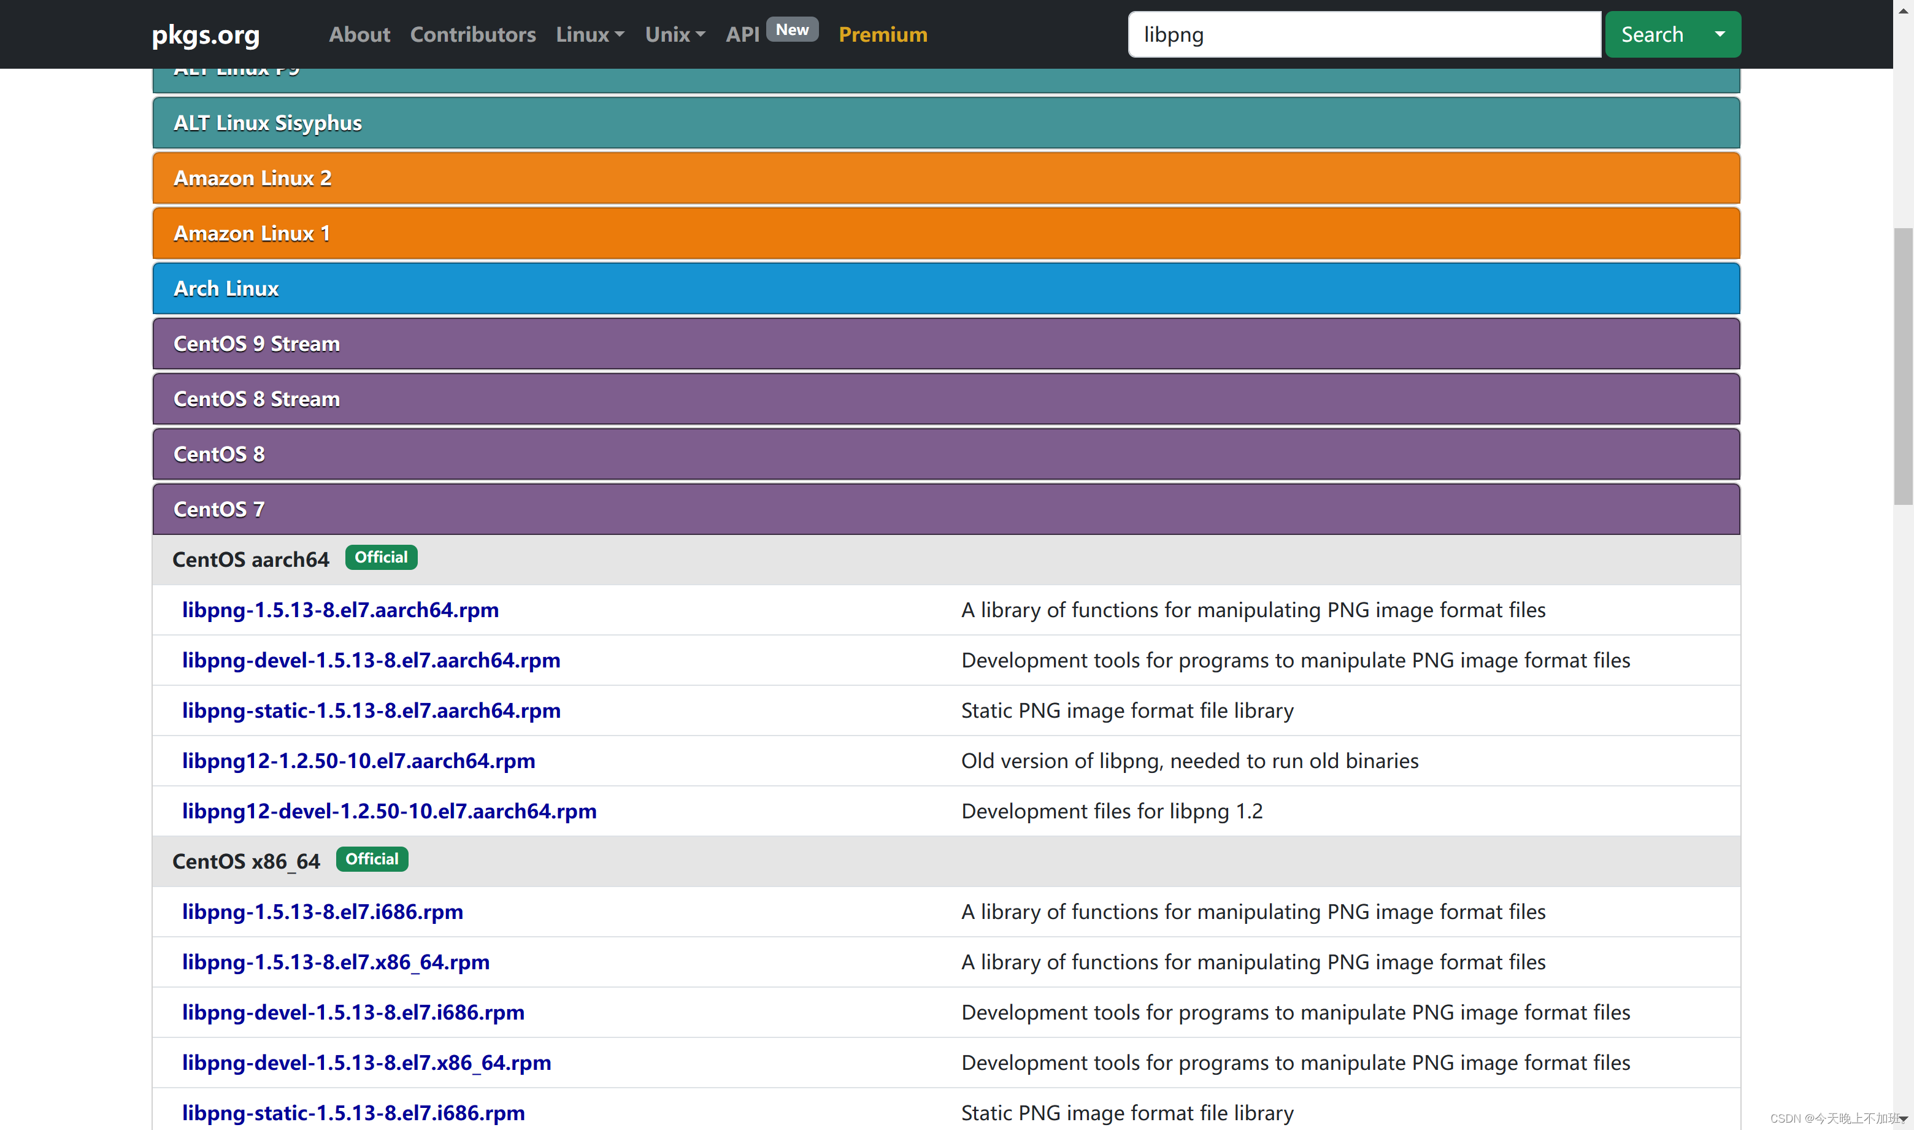Click 'Development files for libpng 1.2' description

pos(1112,811)
